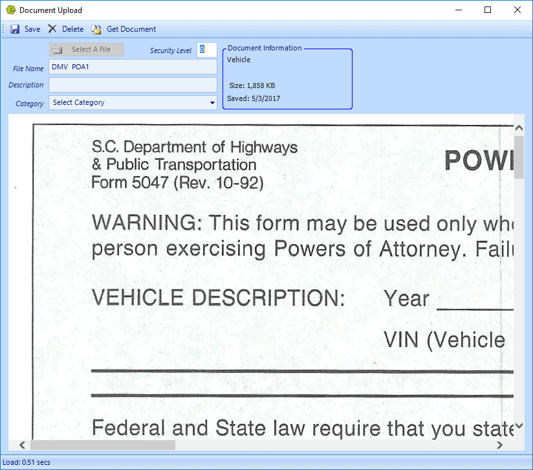Viewport: 533px width, 470px height.
Task: Click the horizontal scrollbar left arrow
Action: point(23,445)
